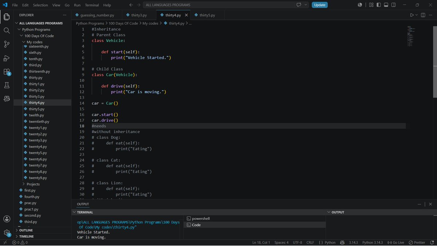Open editor More Actions ellipsis
Screen dimensions: 437x246
coord(430,15)
